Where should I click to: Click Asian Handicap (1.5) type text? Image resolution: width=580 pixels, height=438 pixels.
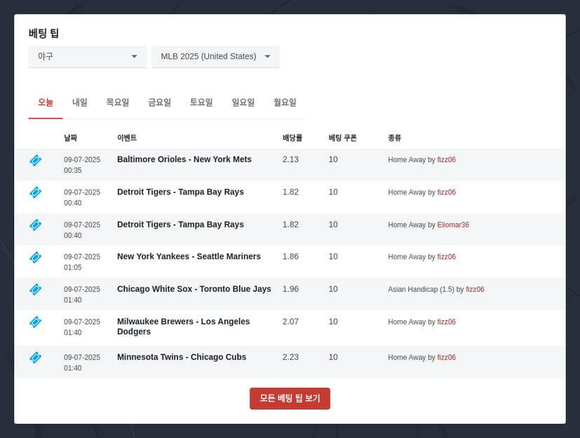click(421, 289)
